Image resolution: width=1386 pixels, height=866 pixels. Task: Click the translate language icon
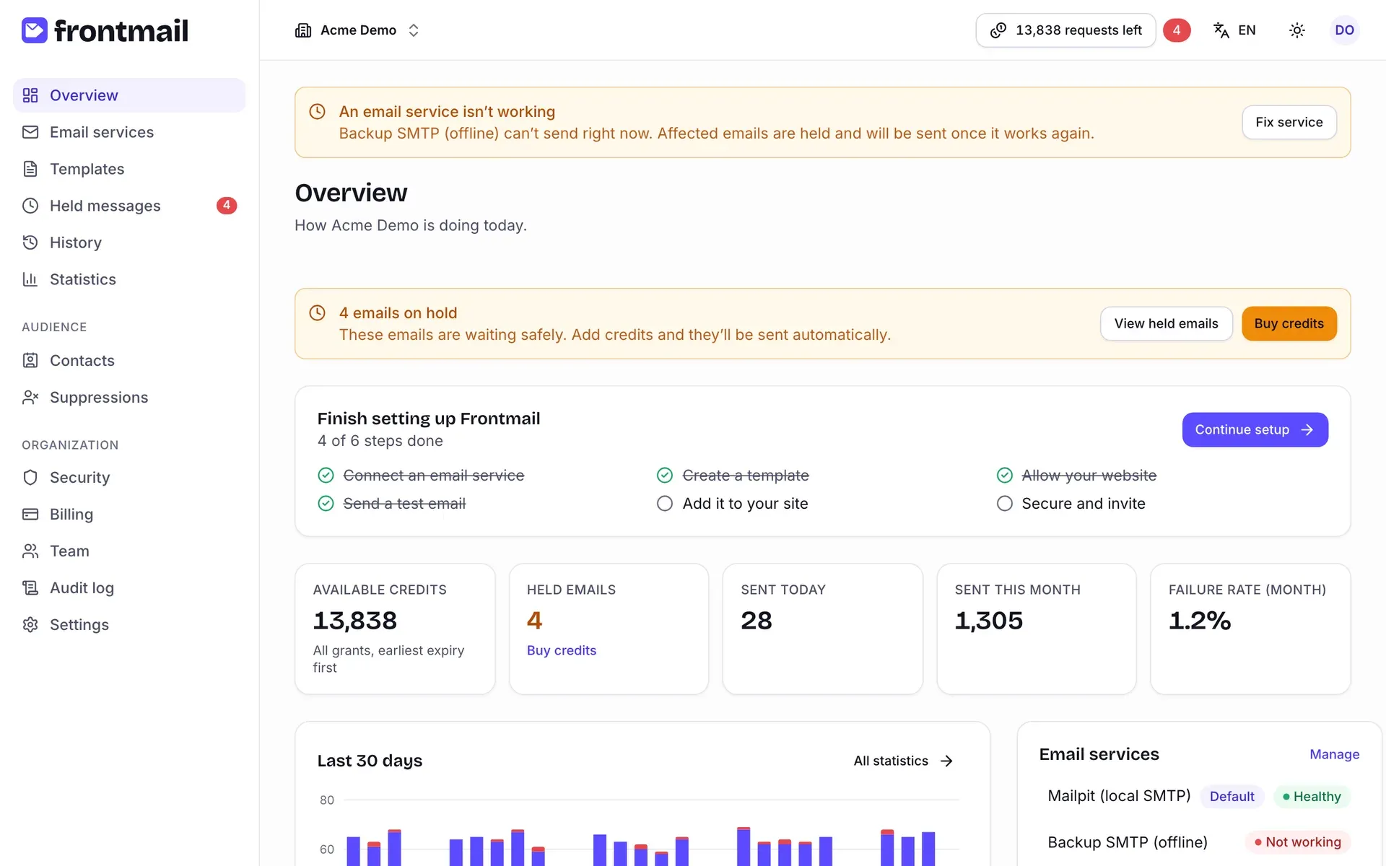[x=1221, y=30]
